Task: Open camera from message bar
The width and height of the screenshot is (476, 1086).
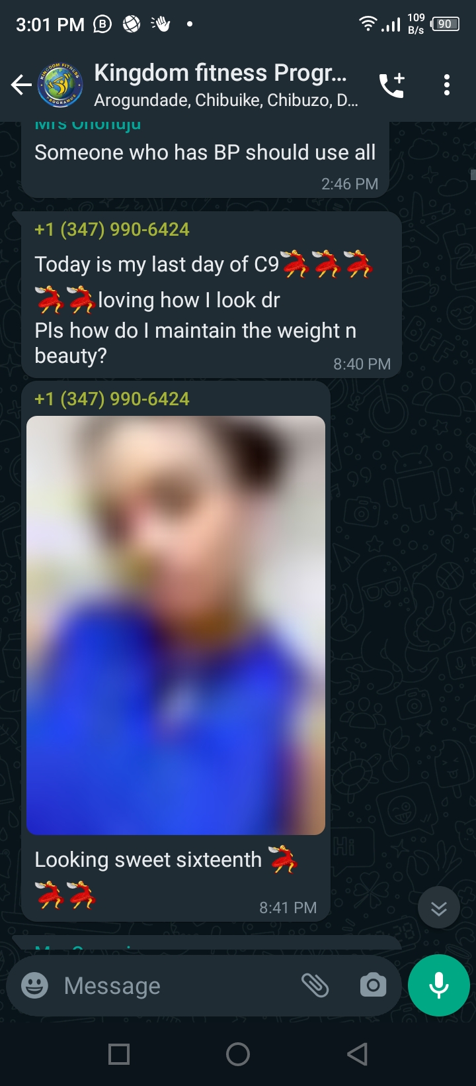Action: tap(373, 985)
